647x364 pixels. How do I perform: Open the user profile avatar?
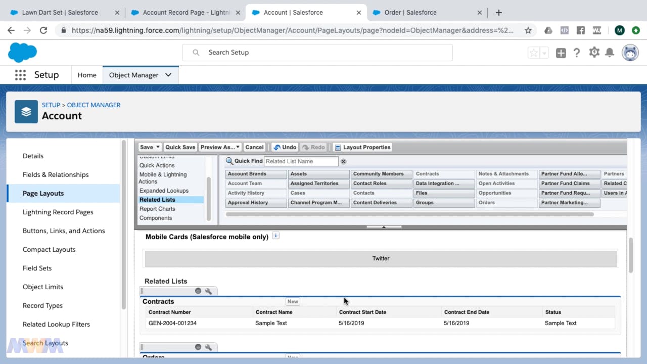(630, 53)
